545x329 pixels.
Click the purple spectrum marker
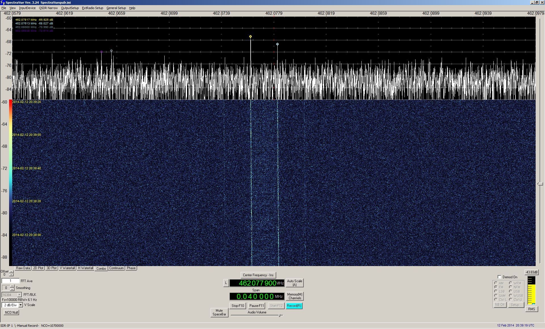pyautogui.click(x=102, y=52)
